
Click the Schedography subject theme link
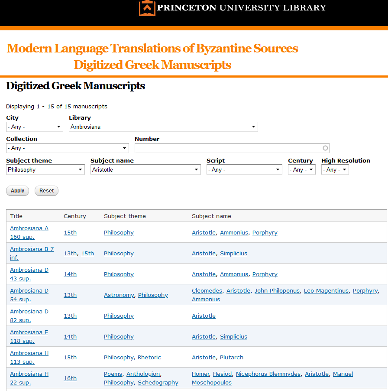pos(158,382)
